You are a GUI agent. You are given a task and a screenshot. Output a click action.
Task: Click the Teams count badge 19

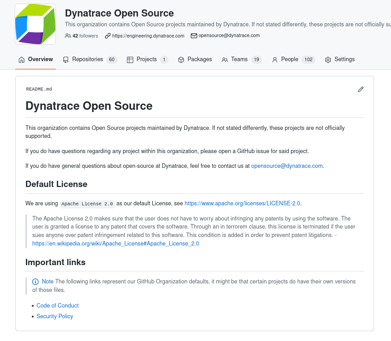[x=256, y=59]
